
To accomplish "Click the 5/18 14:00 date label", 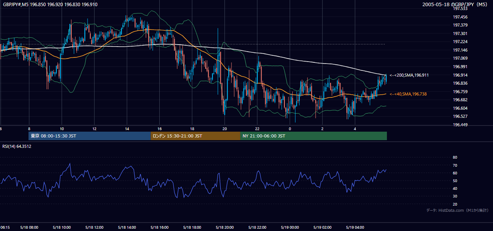I will pos(127,228).
